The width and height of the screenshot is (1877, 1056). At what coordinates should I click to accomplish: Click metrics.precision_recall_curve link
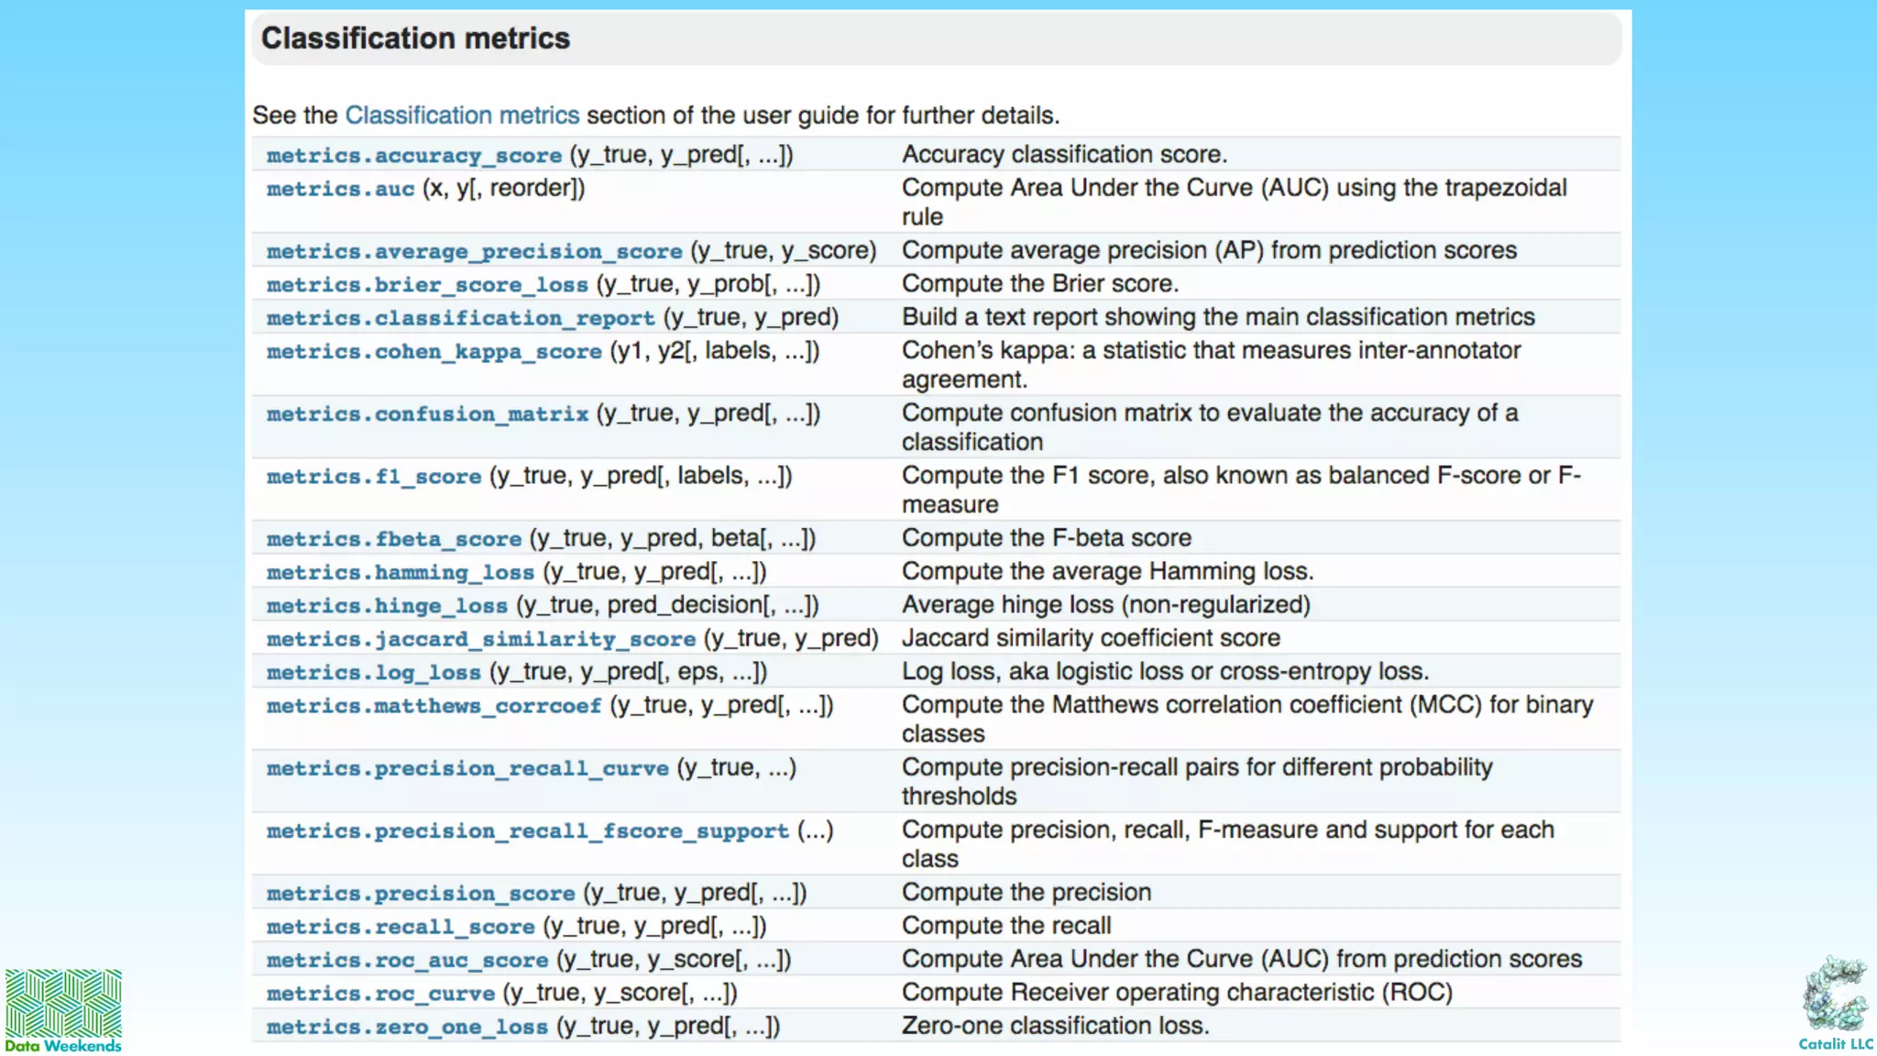point(467,768)
